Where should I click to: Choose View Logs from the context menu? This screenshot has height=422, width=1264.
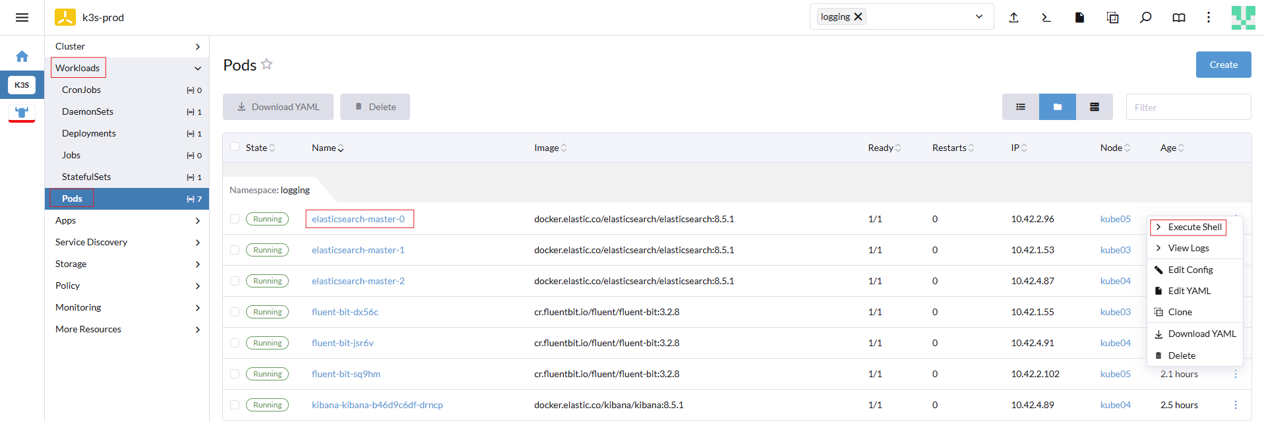click(1195, 248)
